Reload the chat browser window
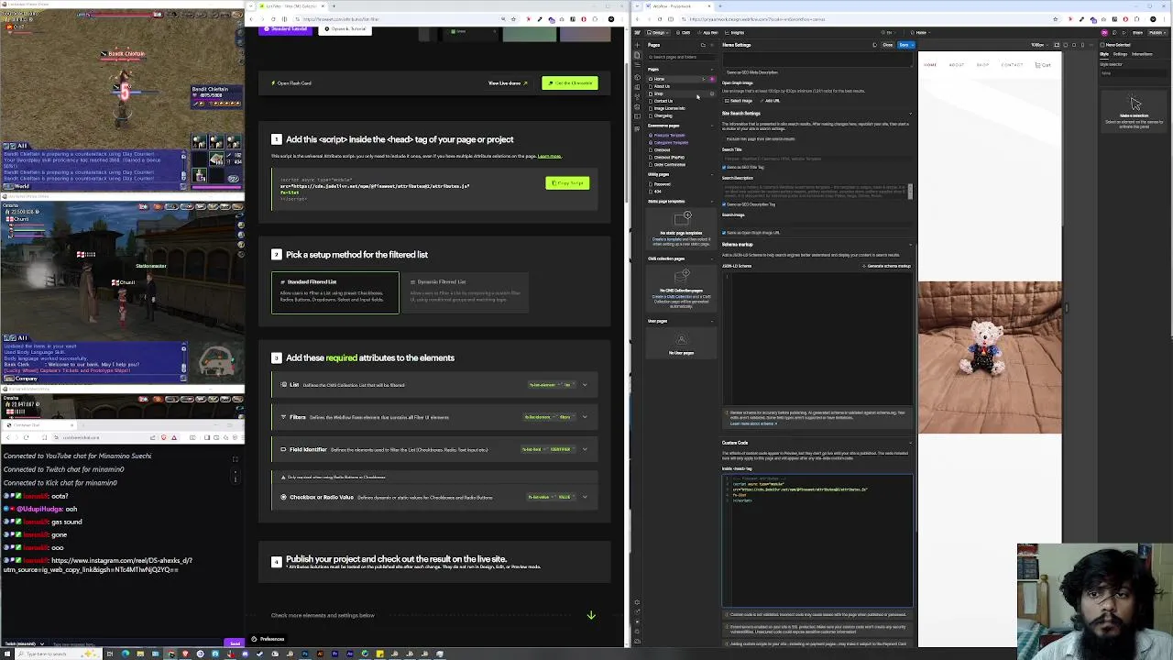The width and height of the screenshot is (1173, 660). (26, 437)
